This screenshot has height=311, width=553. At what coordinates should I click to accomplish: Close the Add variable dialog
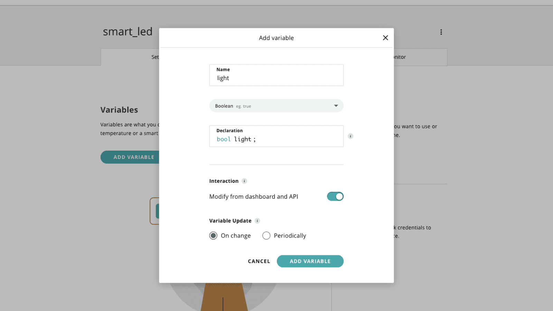coord(385,38)
